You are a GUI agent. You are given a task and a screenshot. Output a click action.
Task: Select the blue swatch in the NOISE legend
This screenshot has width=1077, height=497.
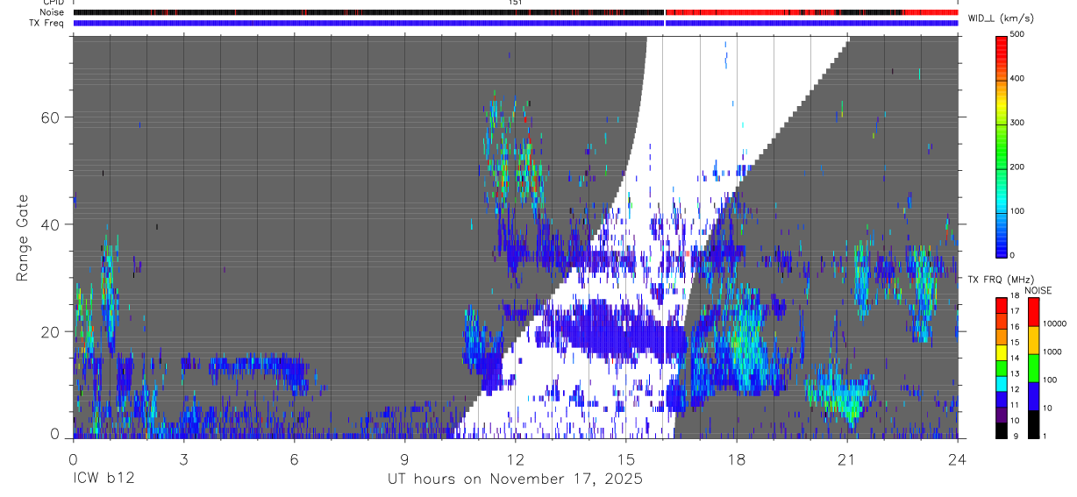point(1033,396)
